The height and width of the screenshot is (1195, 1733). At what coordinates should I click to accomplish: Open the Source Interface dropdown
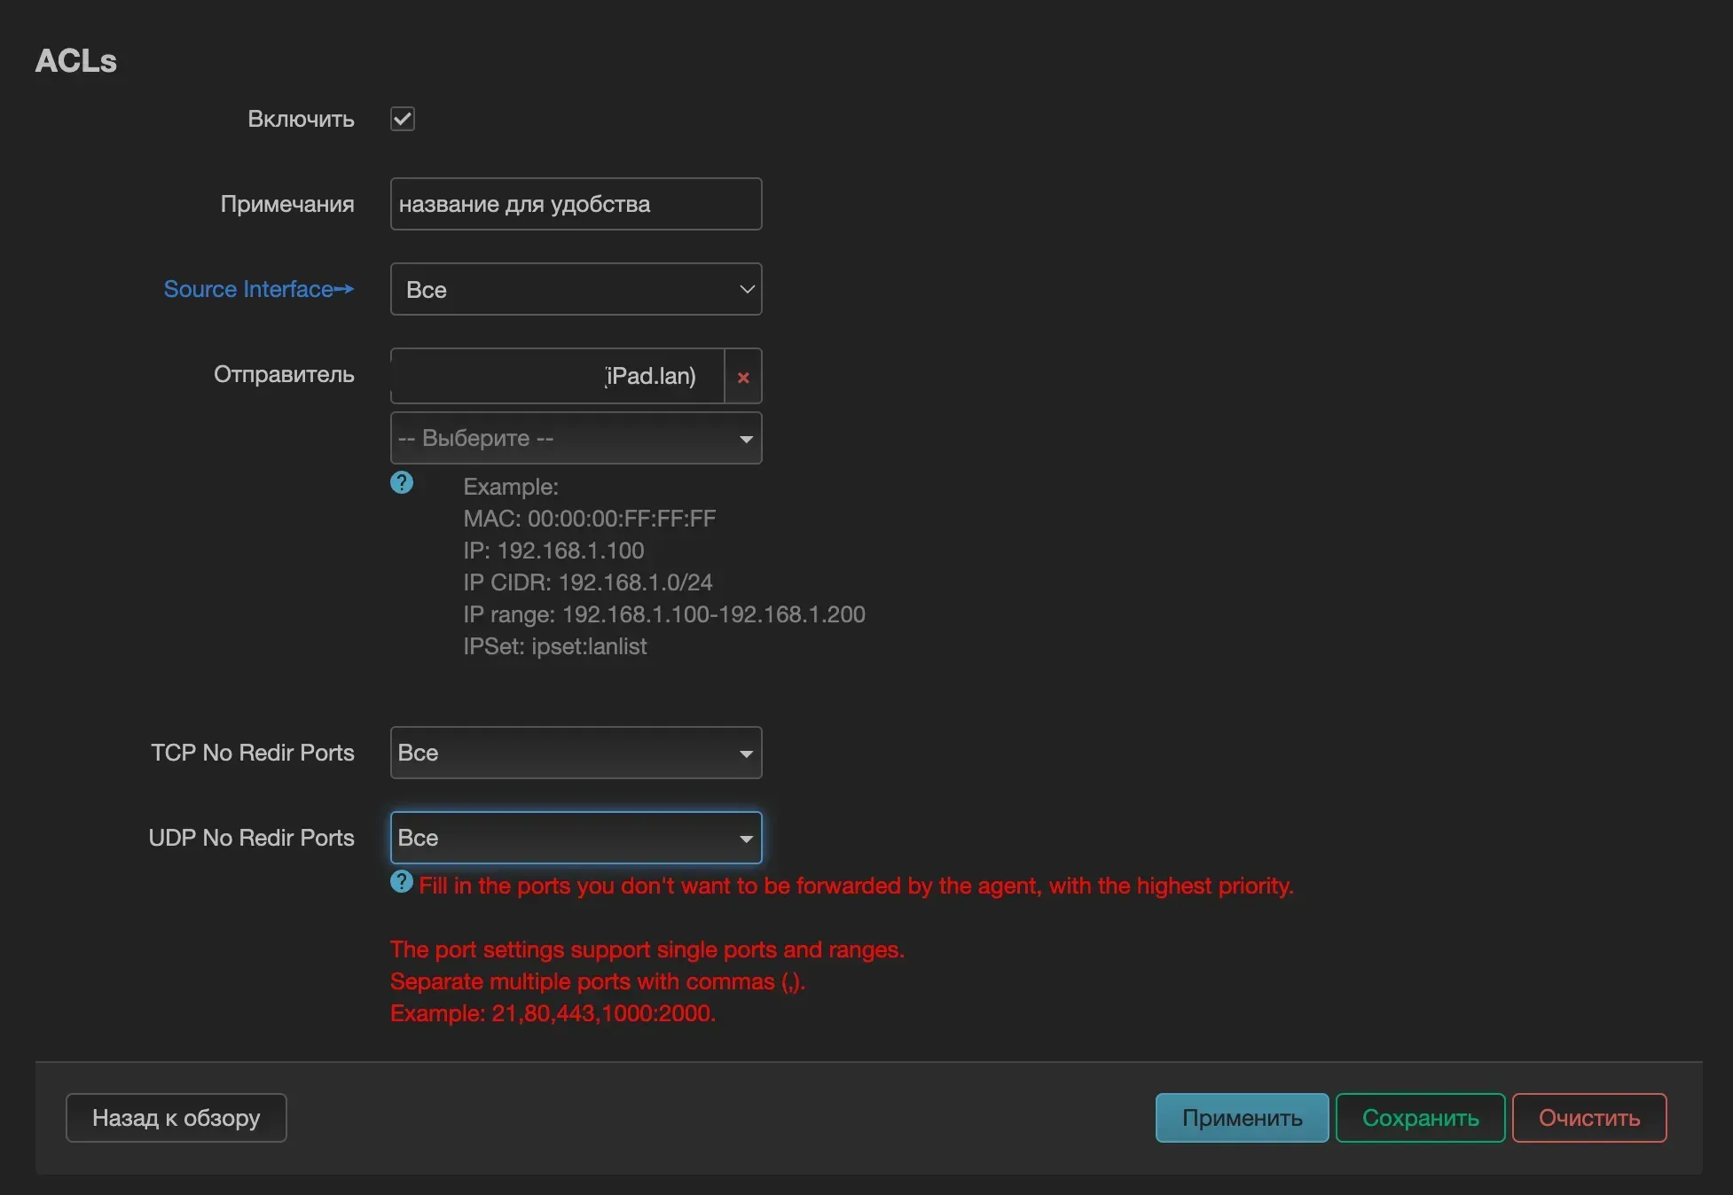point(576,289)
